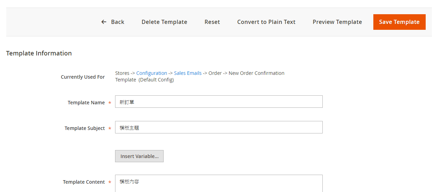Click into the Template Content text area

coord(219,183)
